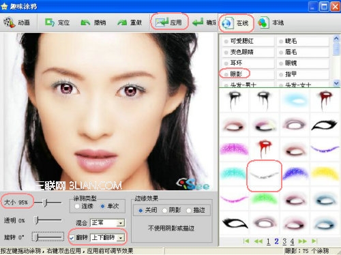Pick the bright red dripping eyeshadow thumbnail
Image resolution: width=341 pixels, height=255 pixels.
[x=264, y=149]
